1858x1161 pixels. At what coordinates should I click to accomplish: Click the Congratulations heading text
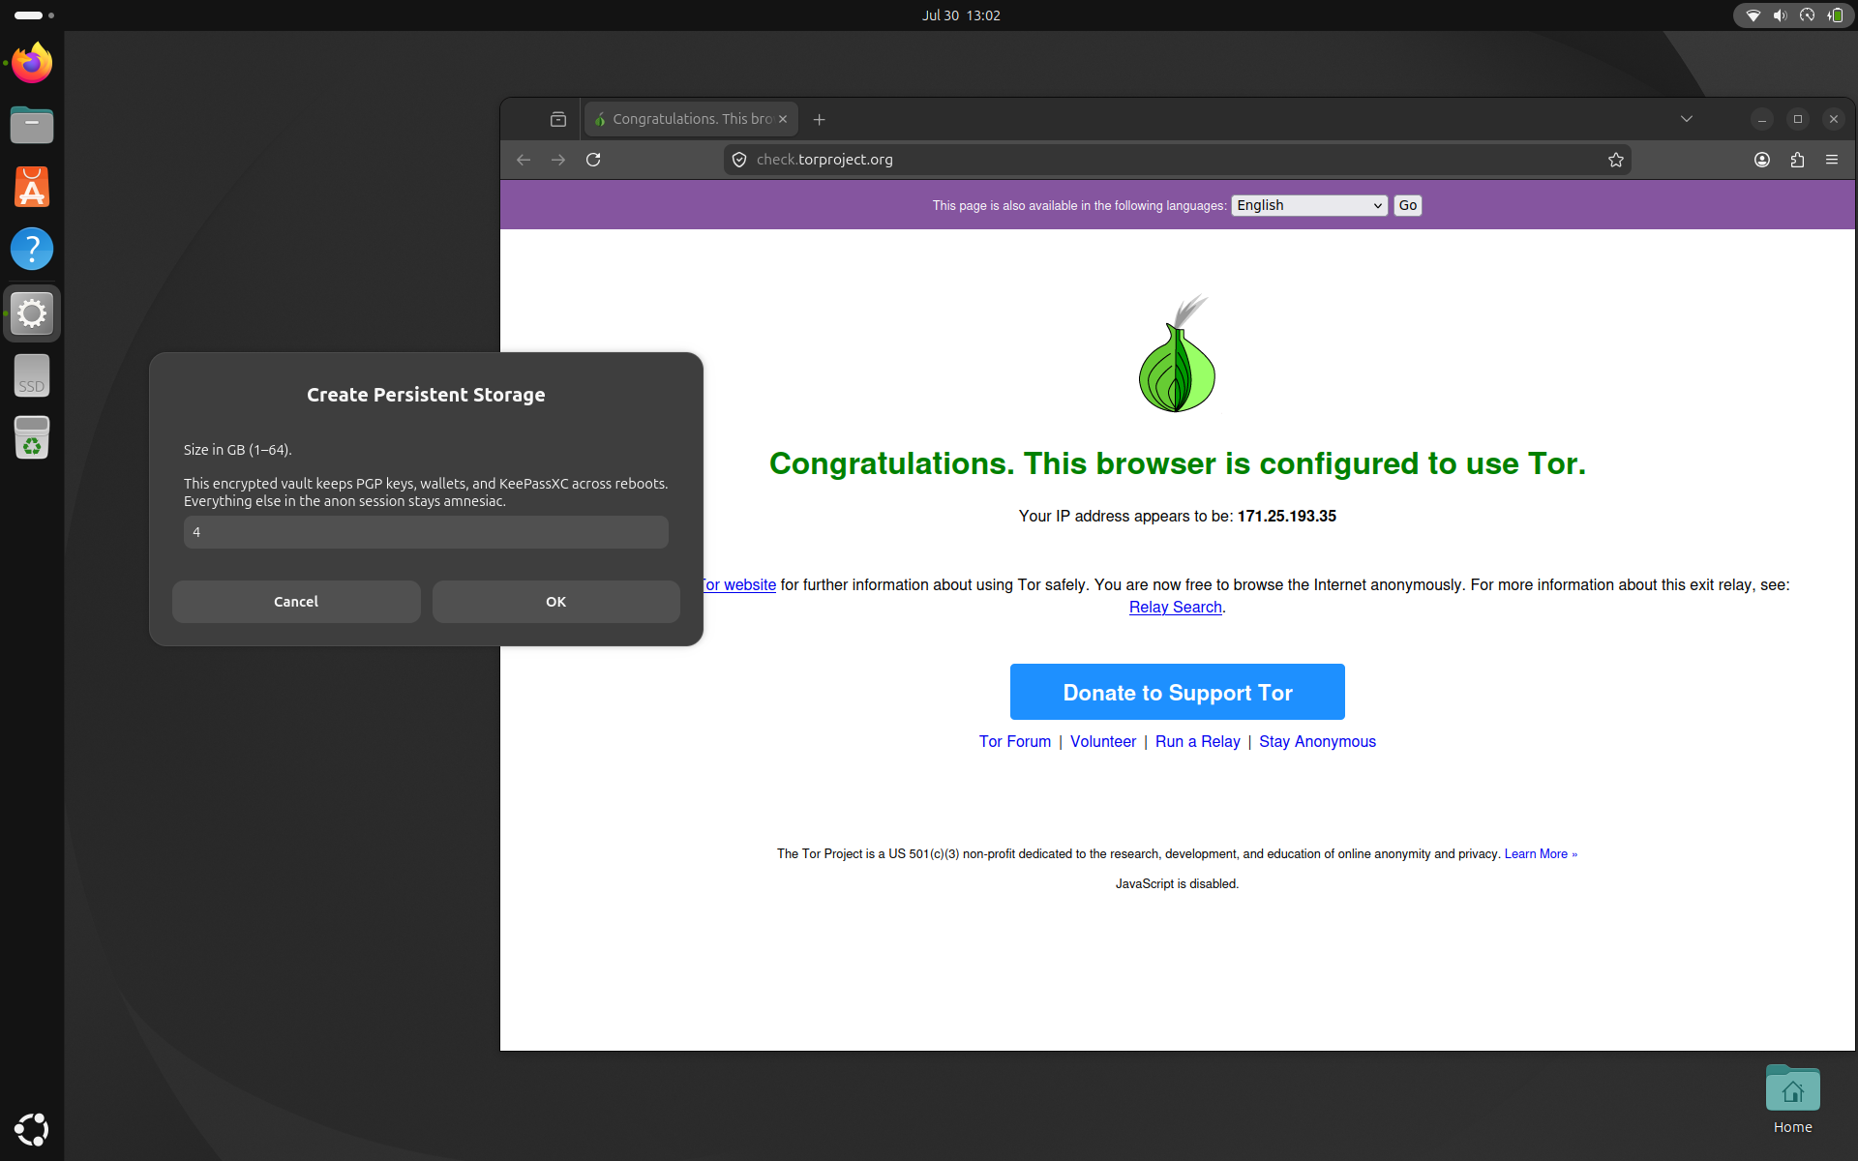1177,464
